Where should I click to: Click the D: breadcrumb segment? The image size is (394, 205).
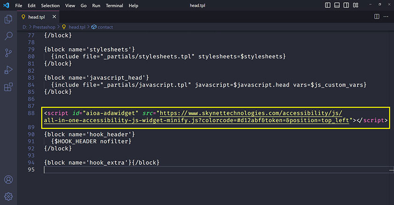25,27
